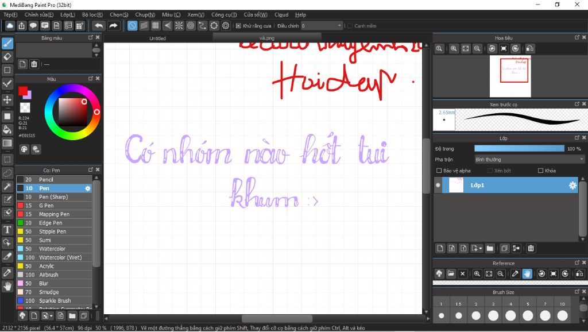Select the Eraser tool
The height and width of the screenshot is (332, 588).
(x=7, y=57)
